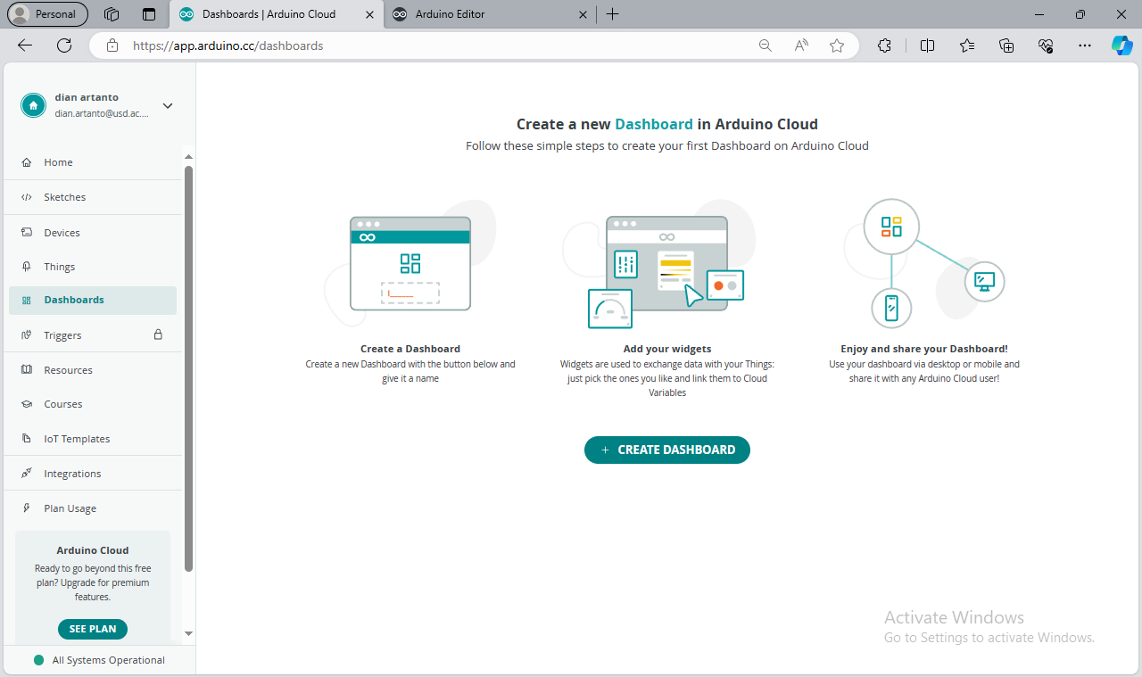This screenshot has height=677, width=1142.
Task: Open browser Extensions puzzle icon
Action: coord(885,45)
